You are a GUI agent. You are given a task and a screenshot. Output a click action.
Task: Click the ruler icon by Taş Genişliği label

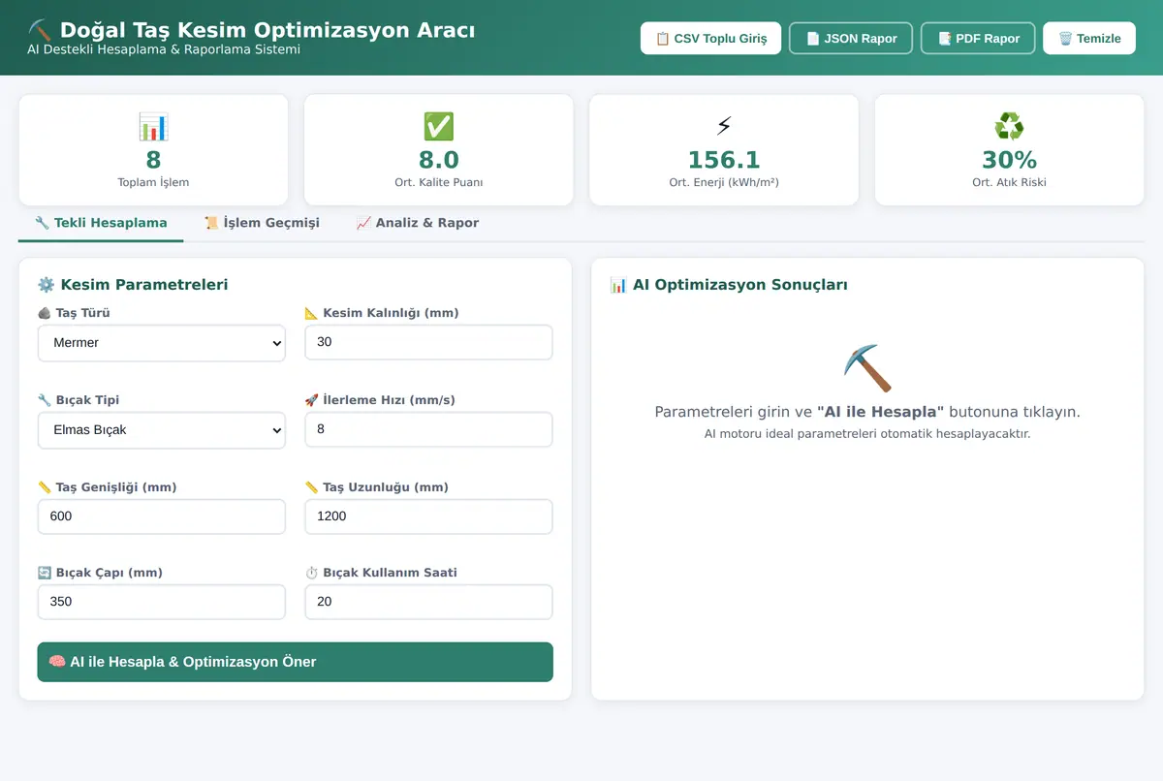click(x=45, y=487)
